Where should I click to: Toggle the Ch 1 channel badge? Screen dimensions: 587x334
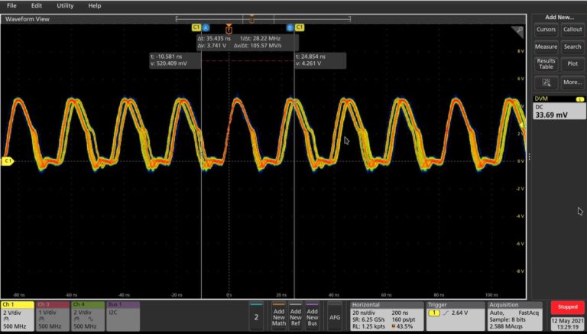(17, 315)
